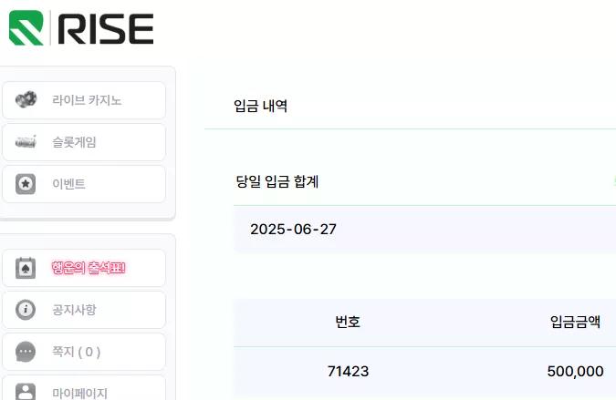Screen dimensions: 616x400
Task: Open 쪽지 ( 0 ) messages
Action: point(84,352)
